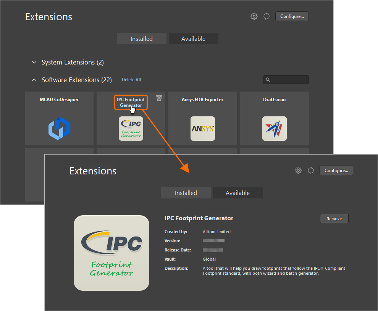The image size is (378, 311).
Task: Click the Remove button for IPC Footprint Generator
Action: pyautogui.click(x=334, y=218)
